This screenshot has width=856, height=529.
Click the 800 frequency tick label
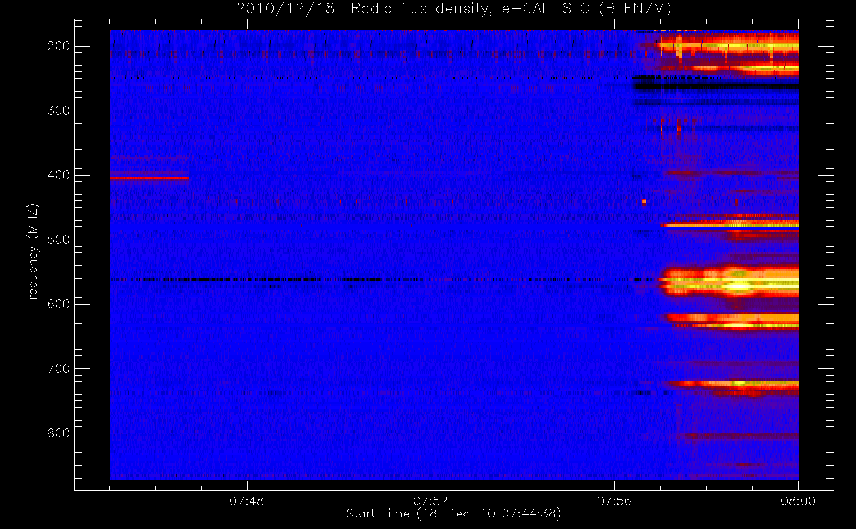click(x=58, y=433)
